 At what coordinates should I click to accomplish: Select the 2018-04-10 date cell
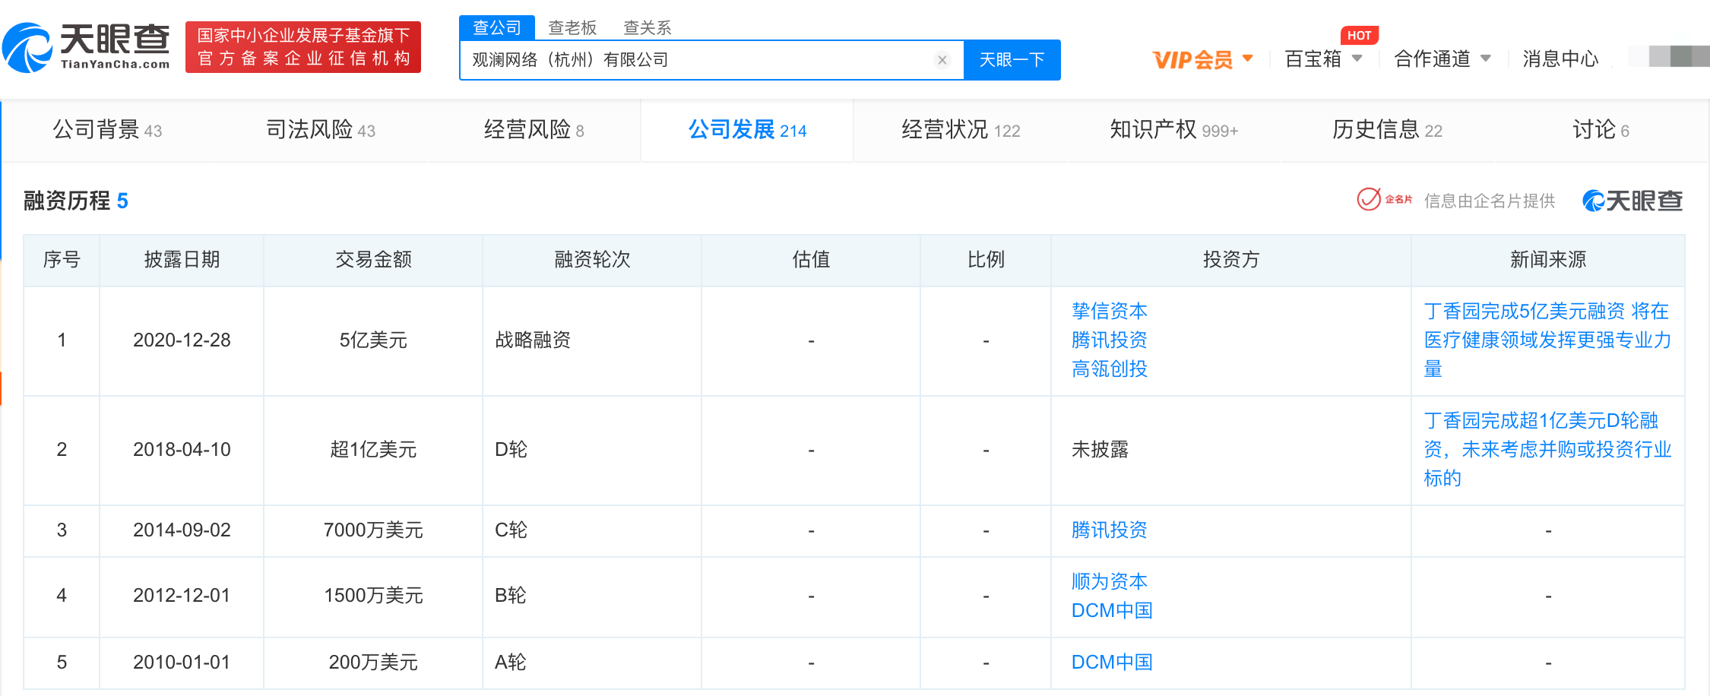pyautogui.click(x=182, y=449)
